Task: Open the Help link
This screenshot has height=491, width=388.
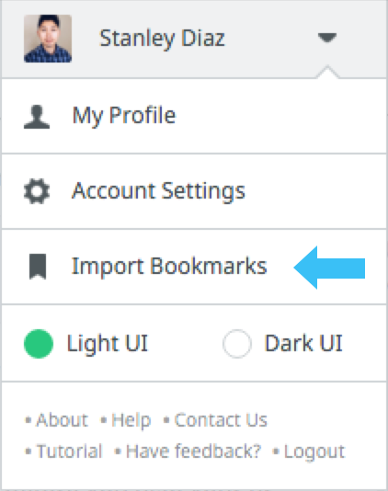Action: point(131,420)
